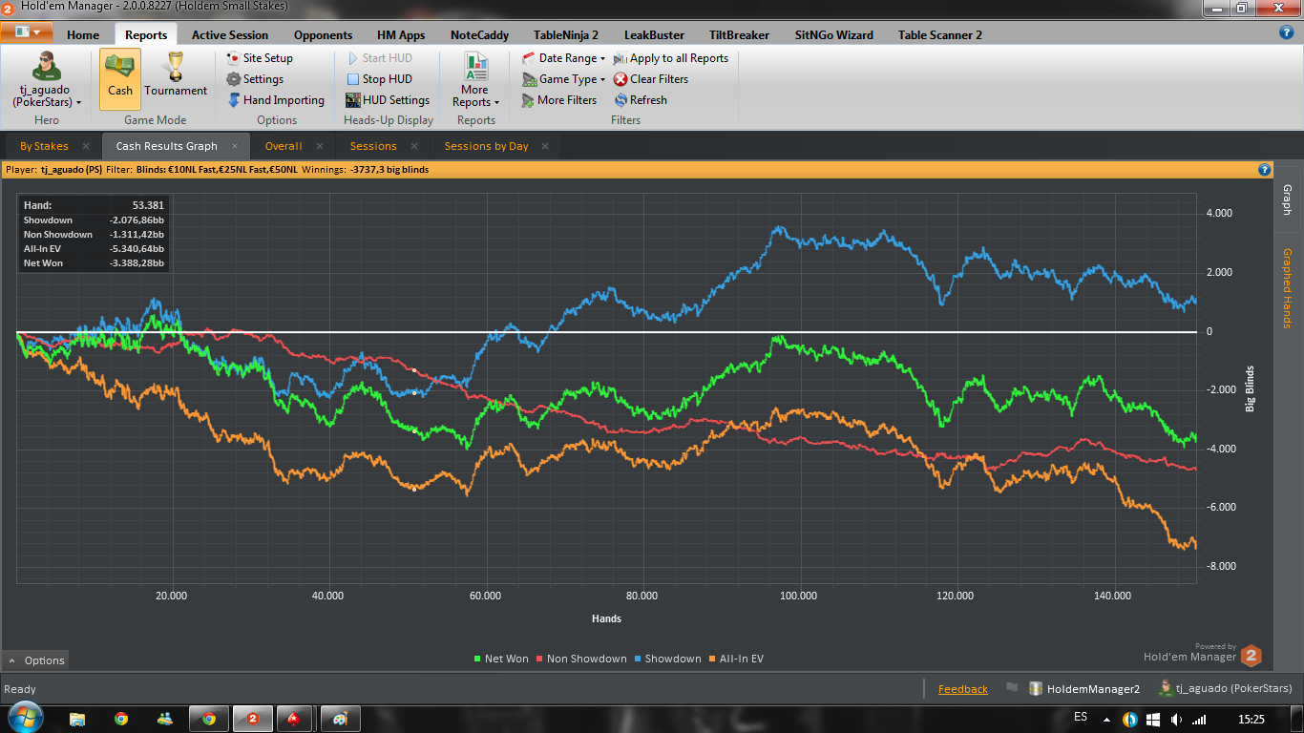Select the Graphed Hands side tab
Viewport: 1304px width, 733px height.
(x=1287, y=288)
